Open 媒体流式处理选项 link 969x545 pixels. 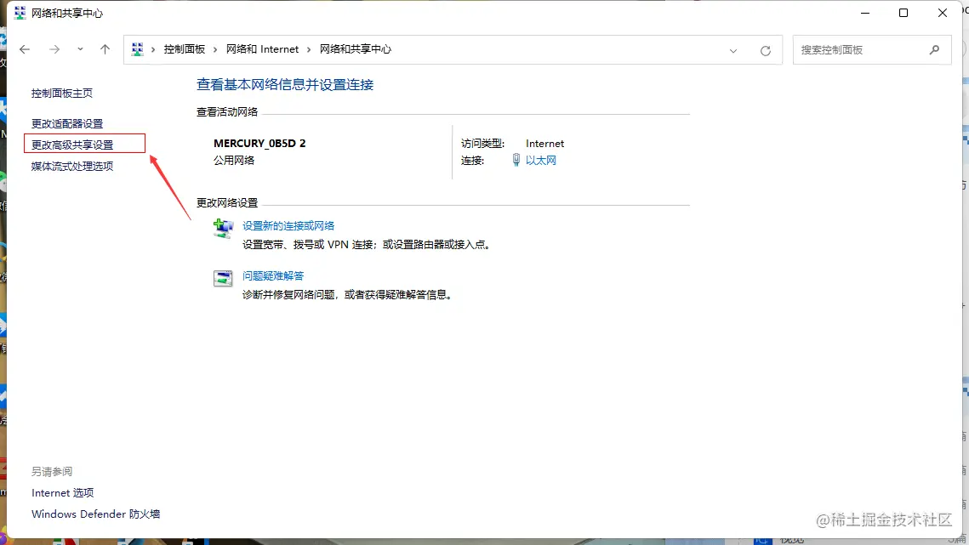click(x=72, y=166)
